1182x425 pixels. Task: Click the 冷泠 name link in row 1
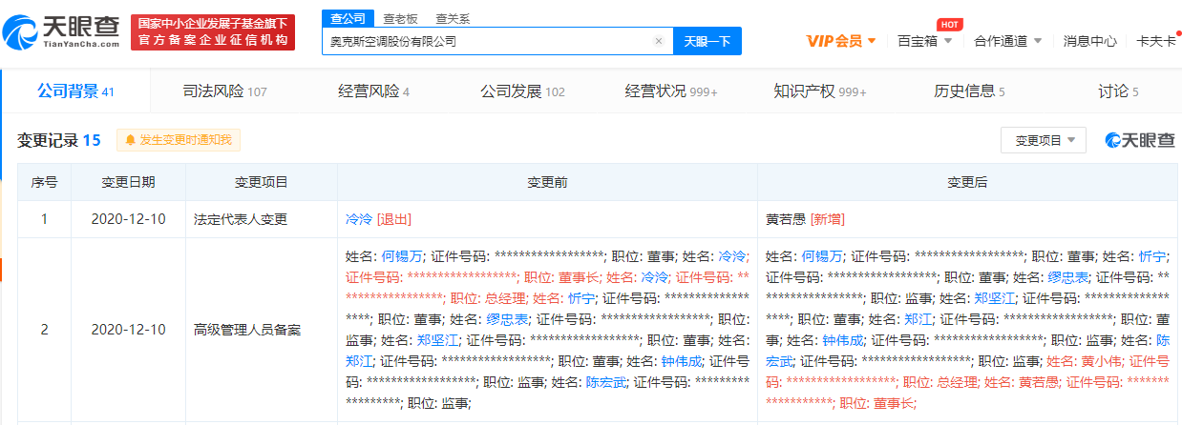pos(359,219)
